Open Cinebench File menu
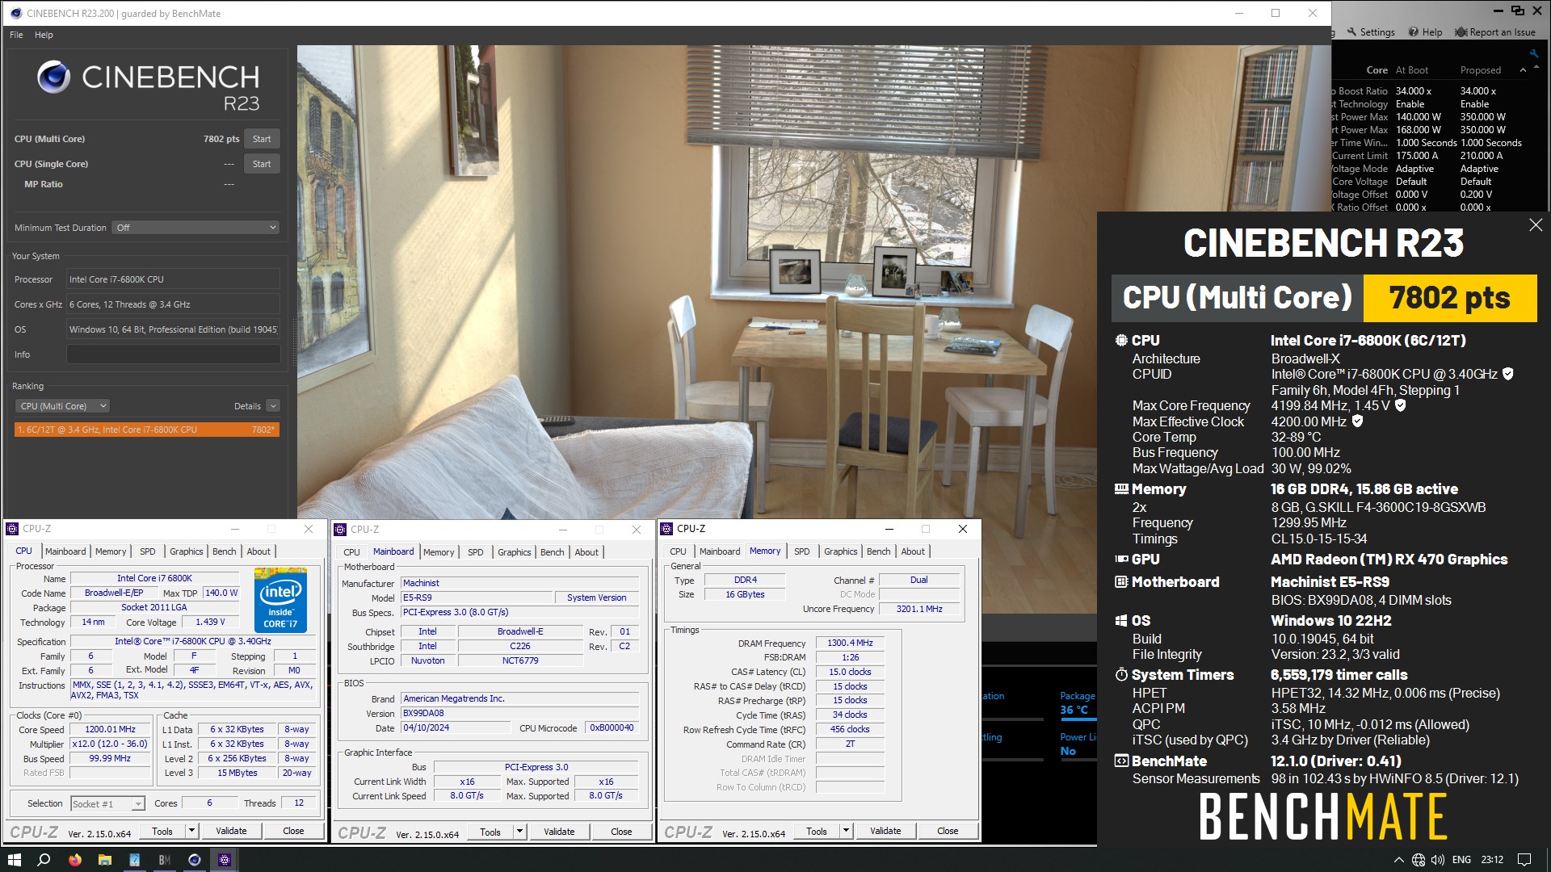The height and width of the screenshot is (872, 1551). [x=16, y=35]
